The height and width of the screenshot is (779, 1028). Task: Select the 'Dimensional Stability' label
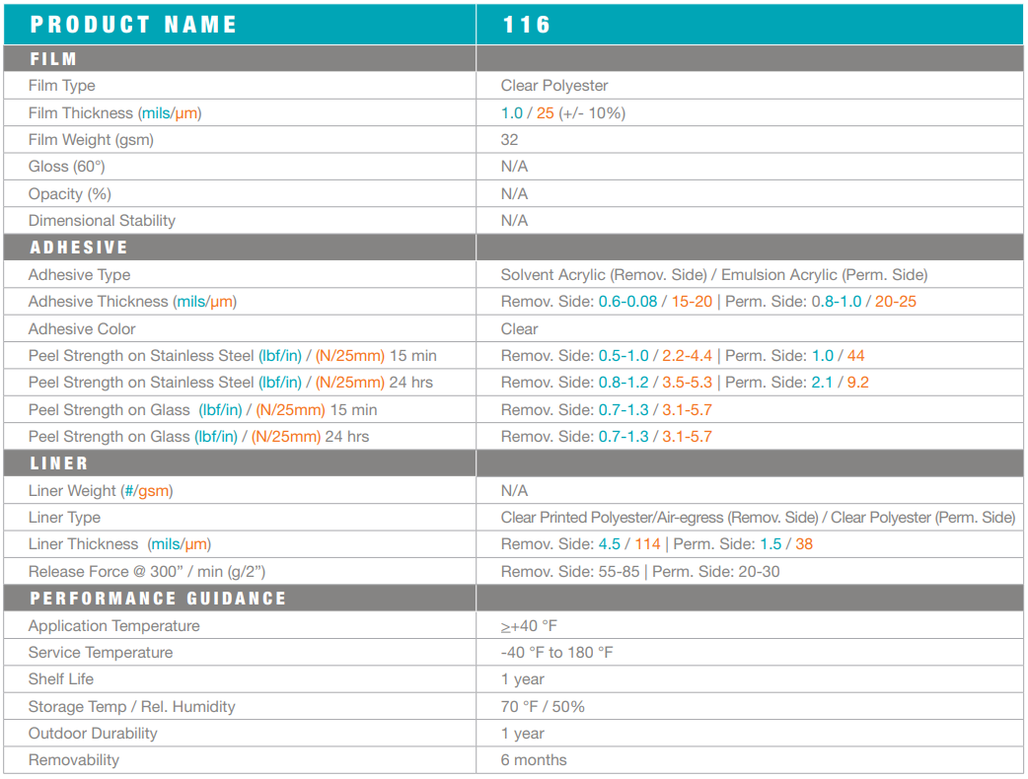pyautogui.click(x=102, y=221)
